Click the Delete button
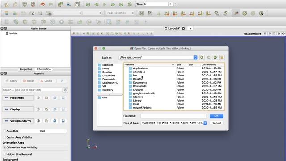The width and height of the screenshot is (286, 161). (x=46, y=81)
